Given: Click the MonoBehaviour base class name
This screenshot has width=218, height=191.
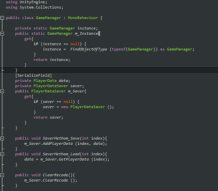Looking at the screenshot, I should click(x=83, y=18).
